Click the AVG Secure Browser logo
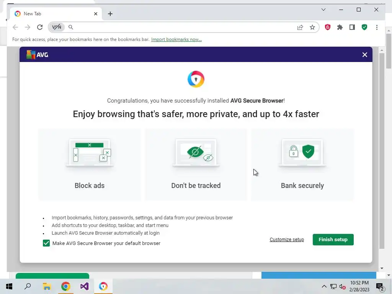392x294 pixels. (x=196, y=79)
